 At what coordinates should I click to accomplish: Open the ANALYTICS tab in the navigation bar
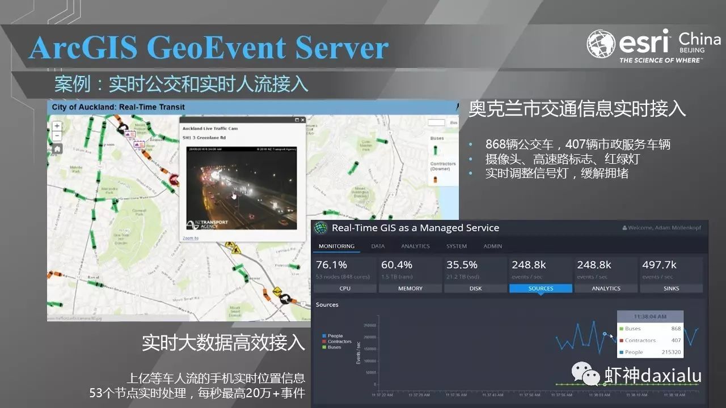(415, 246)
